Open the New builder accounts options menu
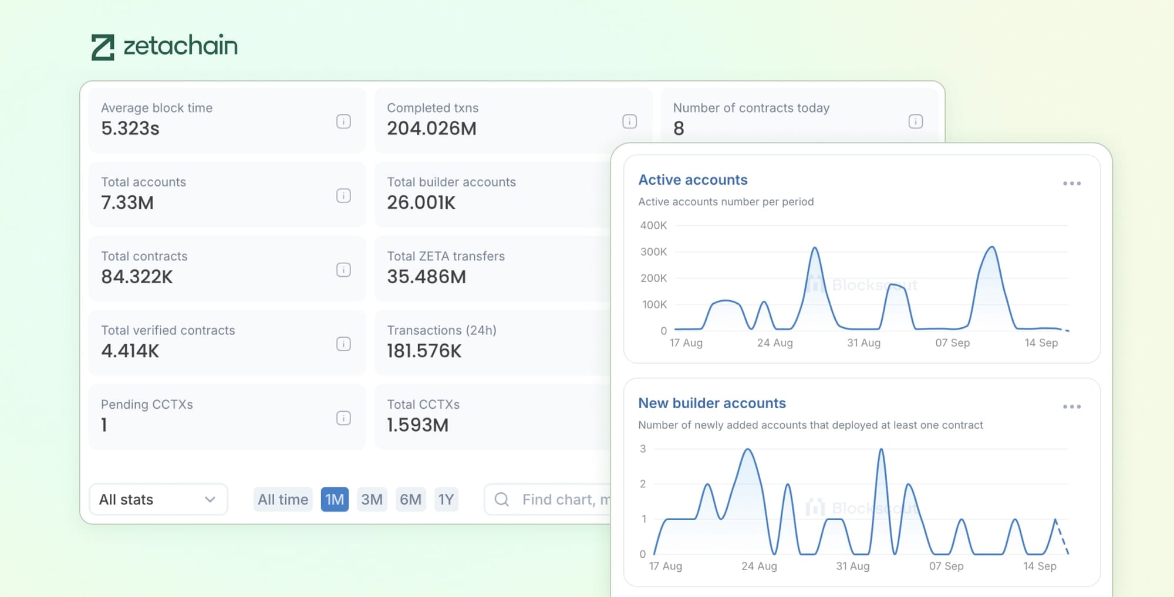The image size is (1174, 597). tap(1072, 406)
